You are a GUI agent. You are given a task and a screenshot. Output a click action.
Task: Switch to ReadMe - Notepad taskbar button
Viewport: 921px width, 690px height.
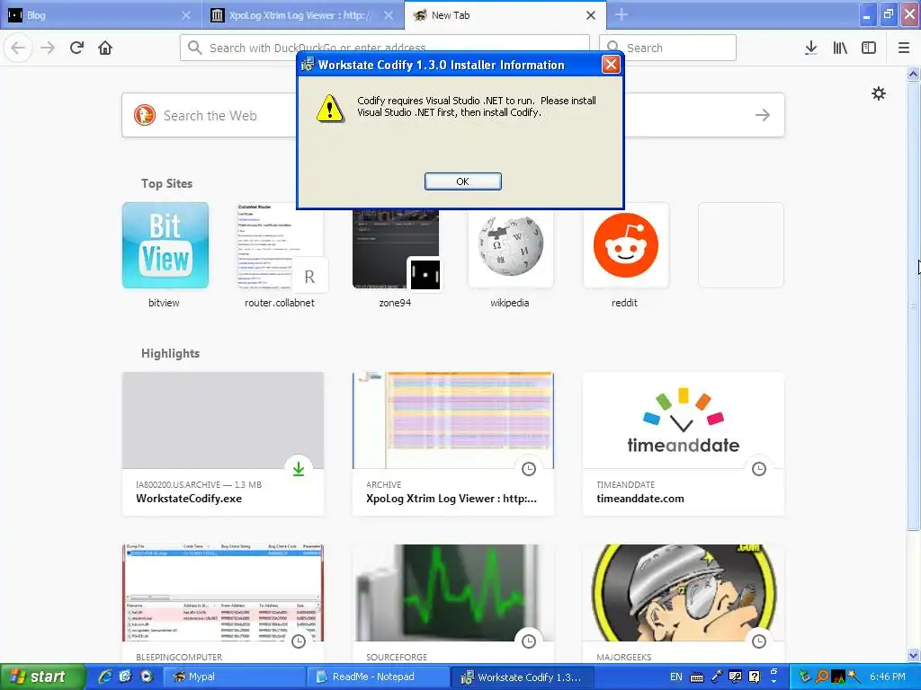point(379,677)
